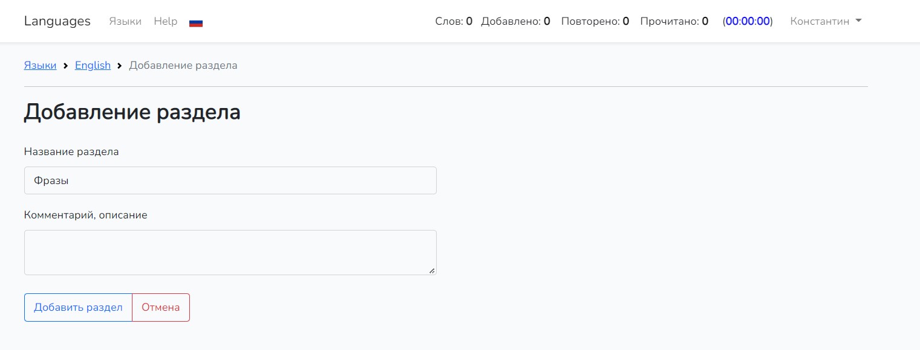Viewport: 920px width, 350px height.
Task: Go to Языки via breadcrumb link
Action: point(41,65)
